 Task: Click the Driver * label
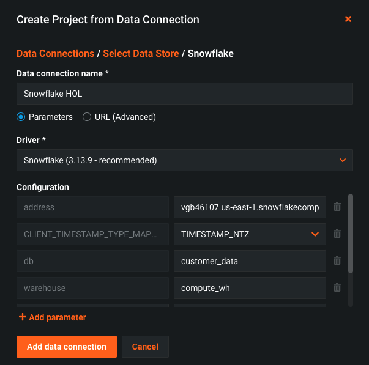click(x=31, y=140)
